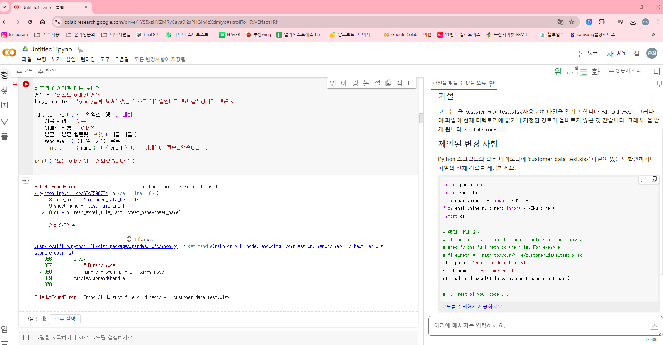Open notebook settings icon 설 in header
The width and height of the screenshot is (663, 345).
click(x=637, y=53)
